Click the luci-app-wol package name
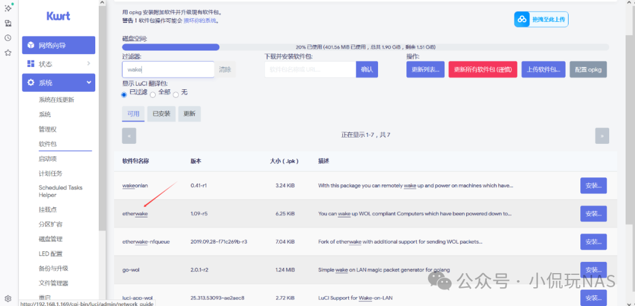The width and height of the screenshot is (635, 306). [x=137, y=298]
